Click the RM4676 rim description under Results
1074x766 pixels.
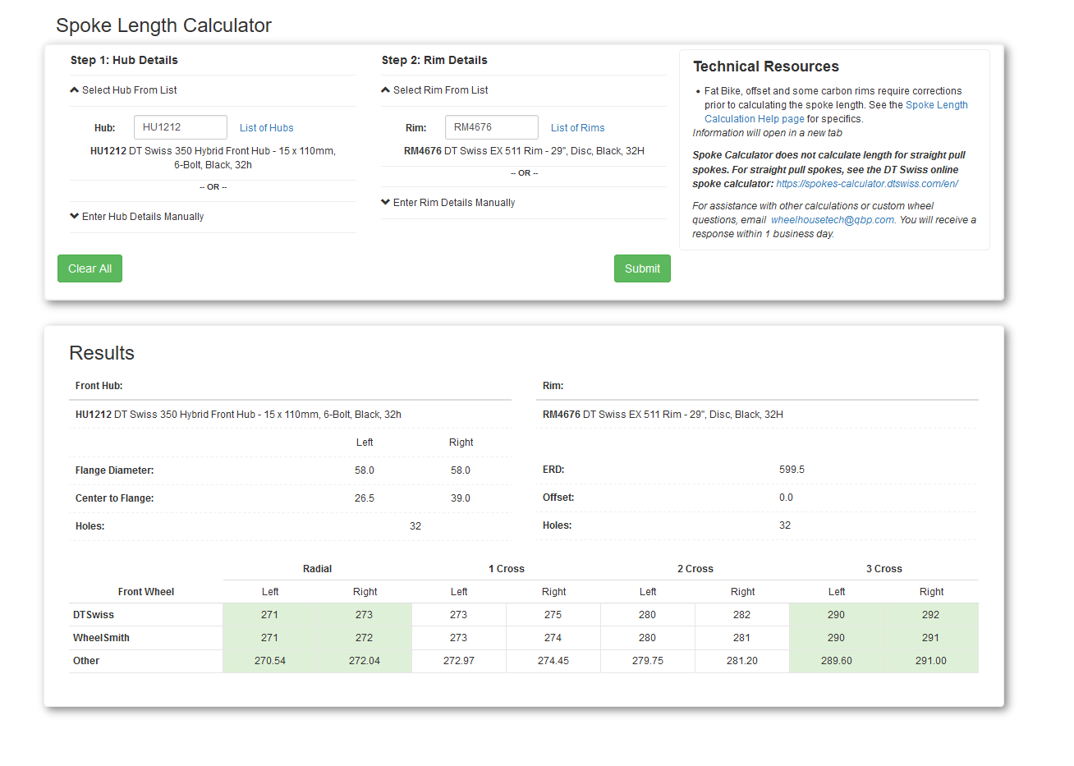pyautogui.click(x=663, y=415)
